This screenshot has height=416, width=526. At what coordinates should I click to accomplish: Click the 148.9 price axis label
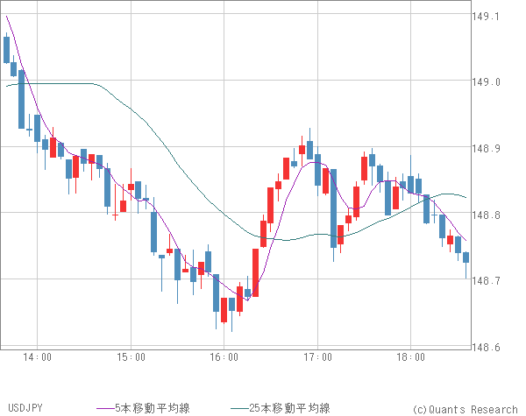coord(486,148)
